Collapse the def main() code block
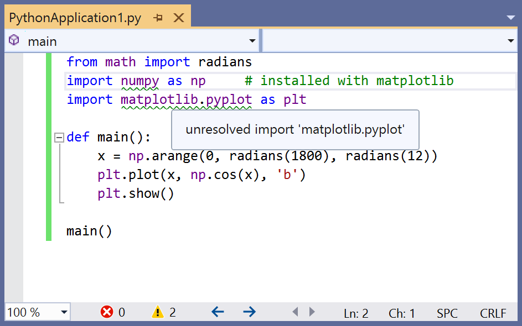This screenshot has width=522, height=326. 59,138
